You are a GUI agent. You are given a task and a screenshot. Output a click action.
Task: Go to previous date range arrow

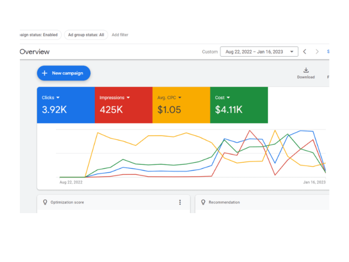(305, 52)
